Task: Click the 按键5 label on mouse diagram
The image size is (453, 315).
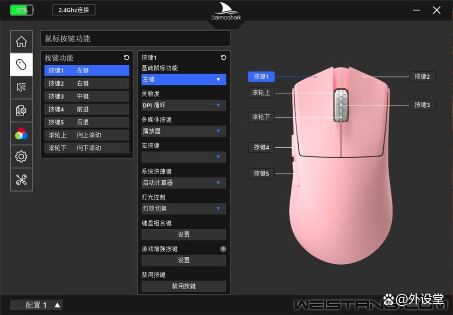Action: click(x=261, y=174)
